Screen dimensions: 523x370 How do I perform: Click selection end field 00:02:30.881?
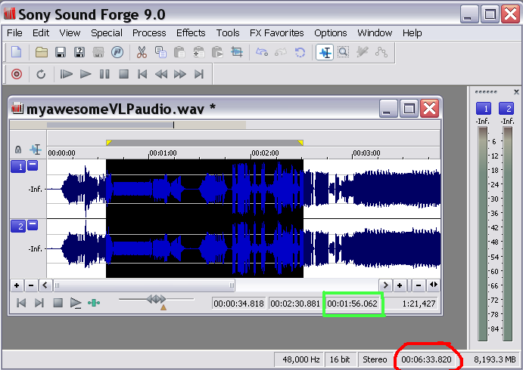pos(295,304)
